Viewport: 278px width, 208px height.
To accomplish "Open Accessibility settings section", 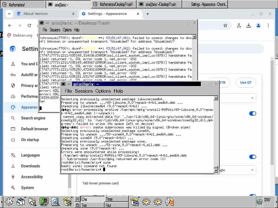I will [x=32, y=177].
